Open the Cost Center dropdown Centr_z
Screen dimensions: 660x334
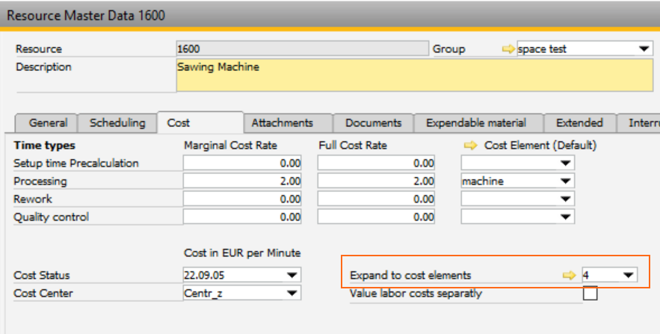click(x=291, y=294)
